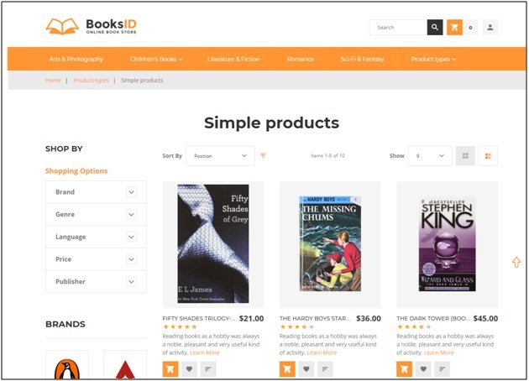The width and height of the screenshot is (529, 381).
Task: Switch to grid view mode
Action: (x=465, y=156)
